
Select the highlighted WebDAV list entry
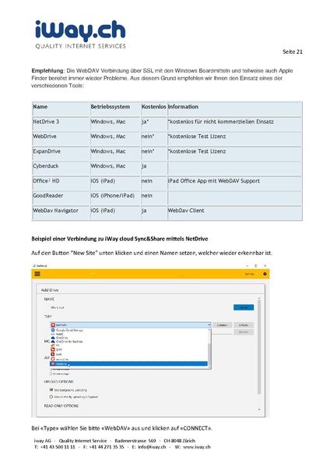pos(128,363)
